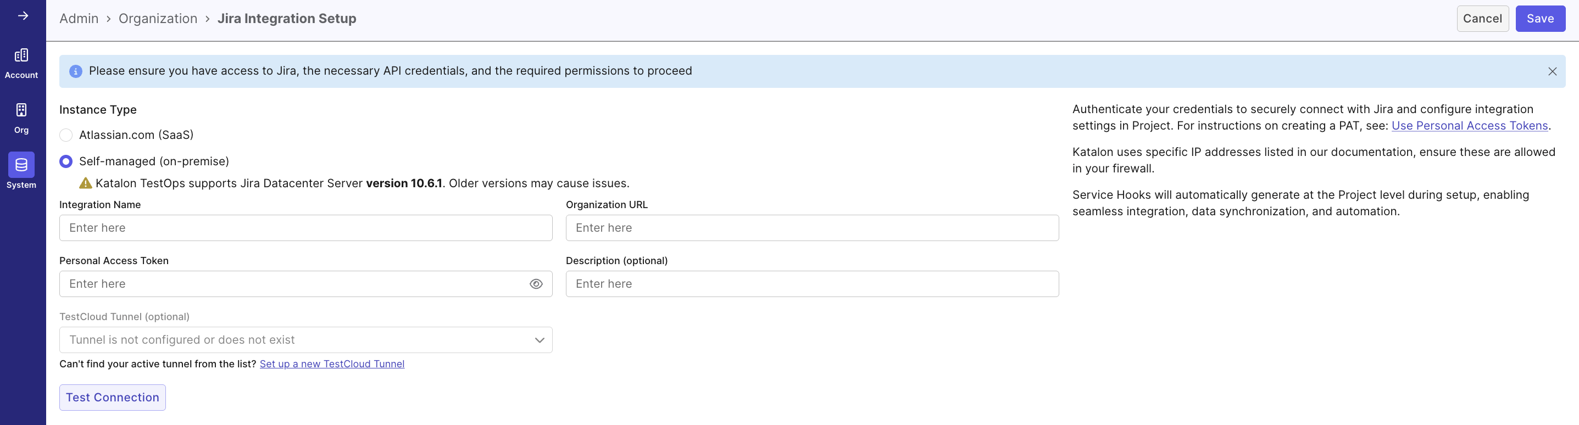Screen dimensions: 1579x425
Task: Click the Service Hooks help paragraph
Action: [1300, 203]
